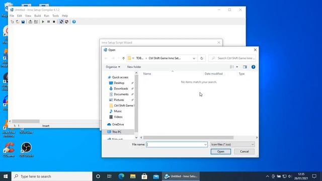Click Change your view icon
The image size is (322, 181).
(x=232, y=67)
